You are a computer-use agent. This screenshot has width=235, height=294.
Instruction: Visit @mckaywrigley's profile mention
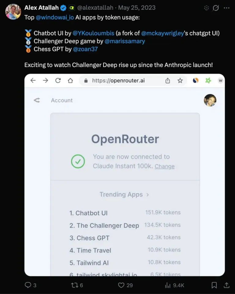click(162, 33)
